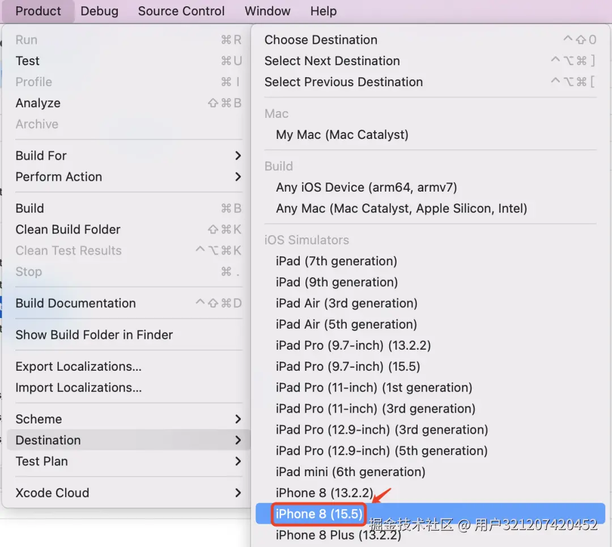This screenshot has height=547, width=612.
Task: Open the Product menu
Action: coord(39,11)
